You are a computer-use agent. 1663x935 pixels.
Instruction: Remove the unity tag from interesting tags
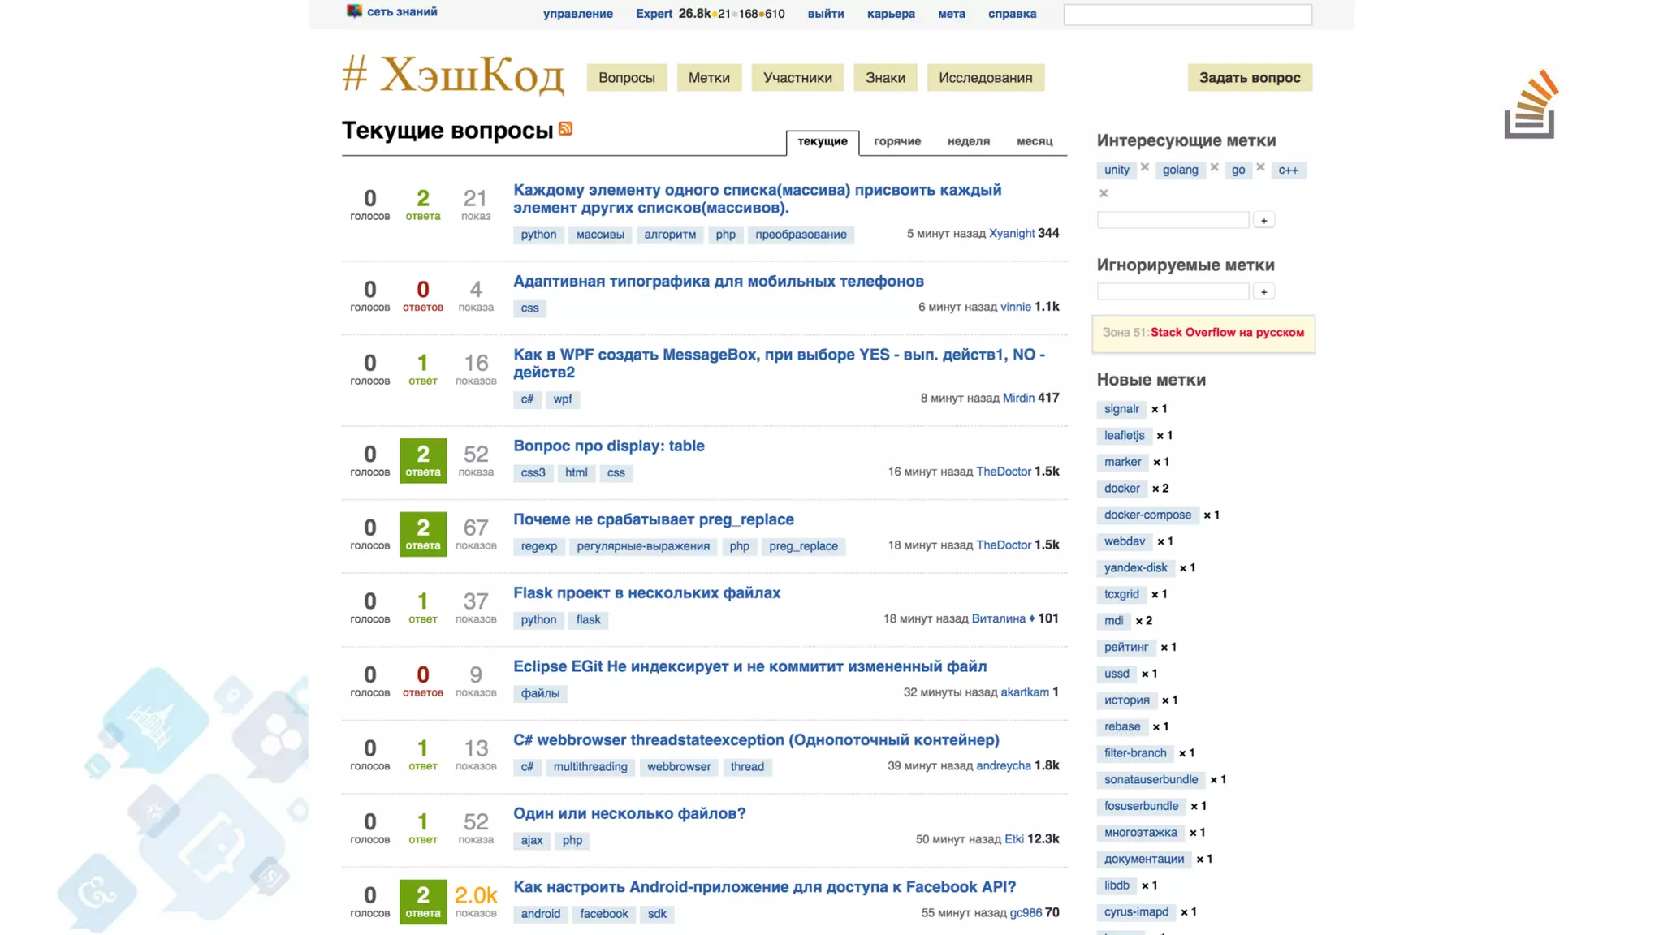pos(1144,167)
